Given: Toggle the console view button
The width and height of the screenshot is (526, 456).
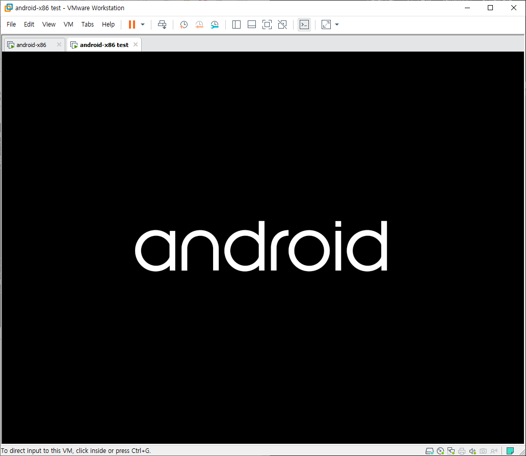Looking at the screenshot, I should pyautogui.click(x=304, y=25).
